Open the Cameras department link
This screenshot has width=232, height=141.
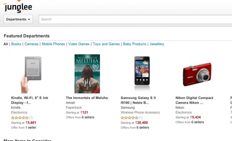tap(31, 44)
